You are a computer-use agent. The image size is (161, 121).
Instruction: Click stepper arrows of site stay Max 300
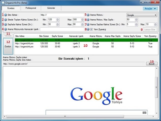[82, 20]
